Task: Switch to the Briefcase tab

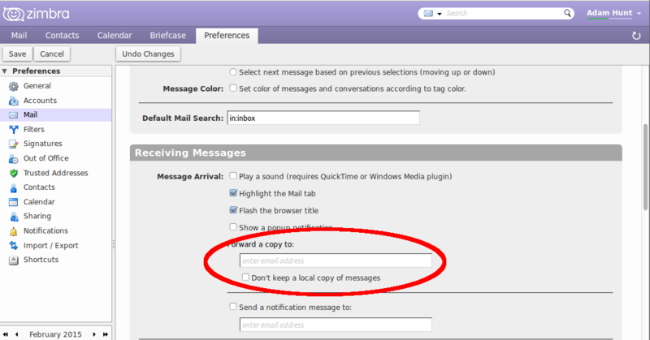Action: 167,36
